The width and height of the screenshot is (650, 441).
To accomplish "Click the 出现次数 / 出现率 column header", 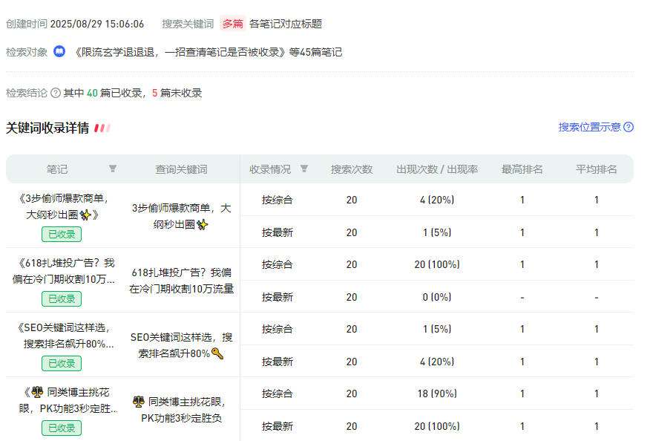I will (x=436, y=169).
